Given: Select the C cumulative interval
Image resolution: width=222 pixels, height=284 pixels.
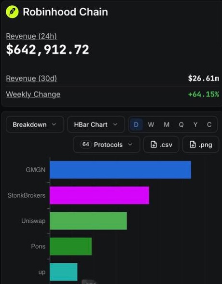Looking at the screenshot, I should point(209,124).
